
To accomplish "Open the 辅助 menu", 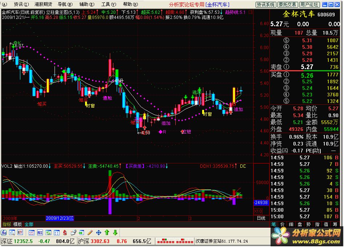I will pos(87,4).
